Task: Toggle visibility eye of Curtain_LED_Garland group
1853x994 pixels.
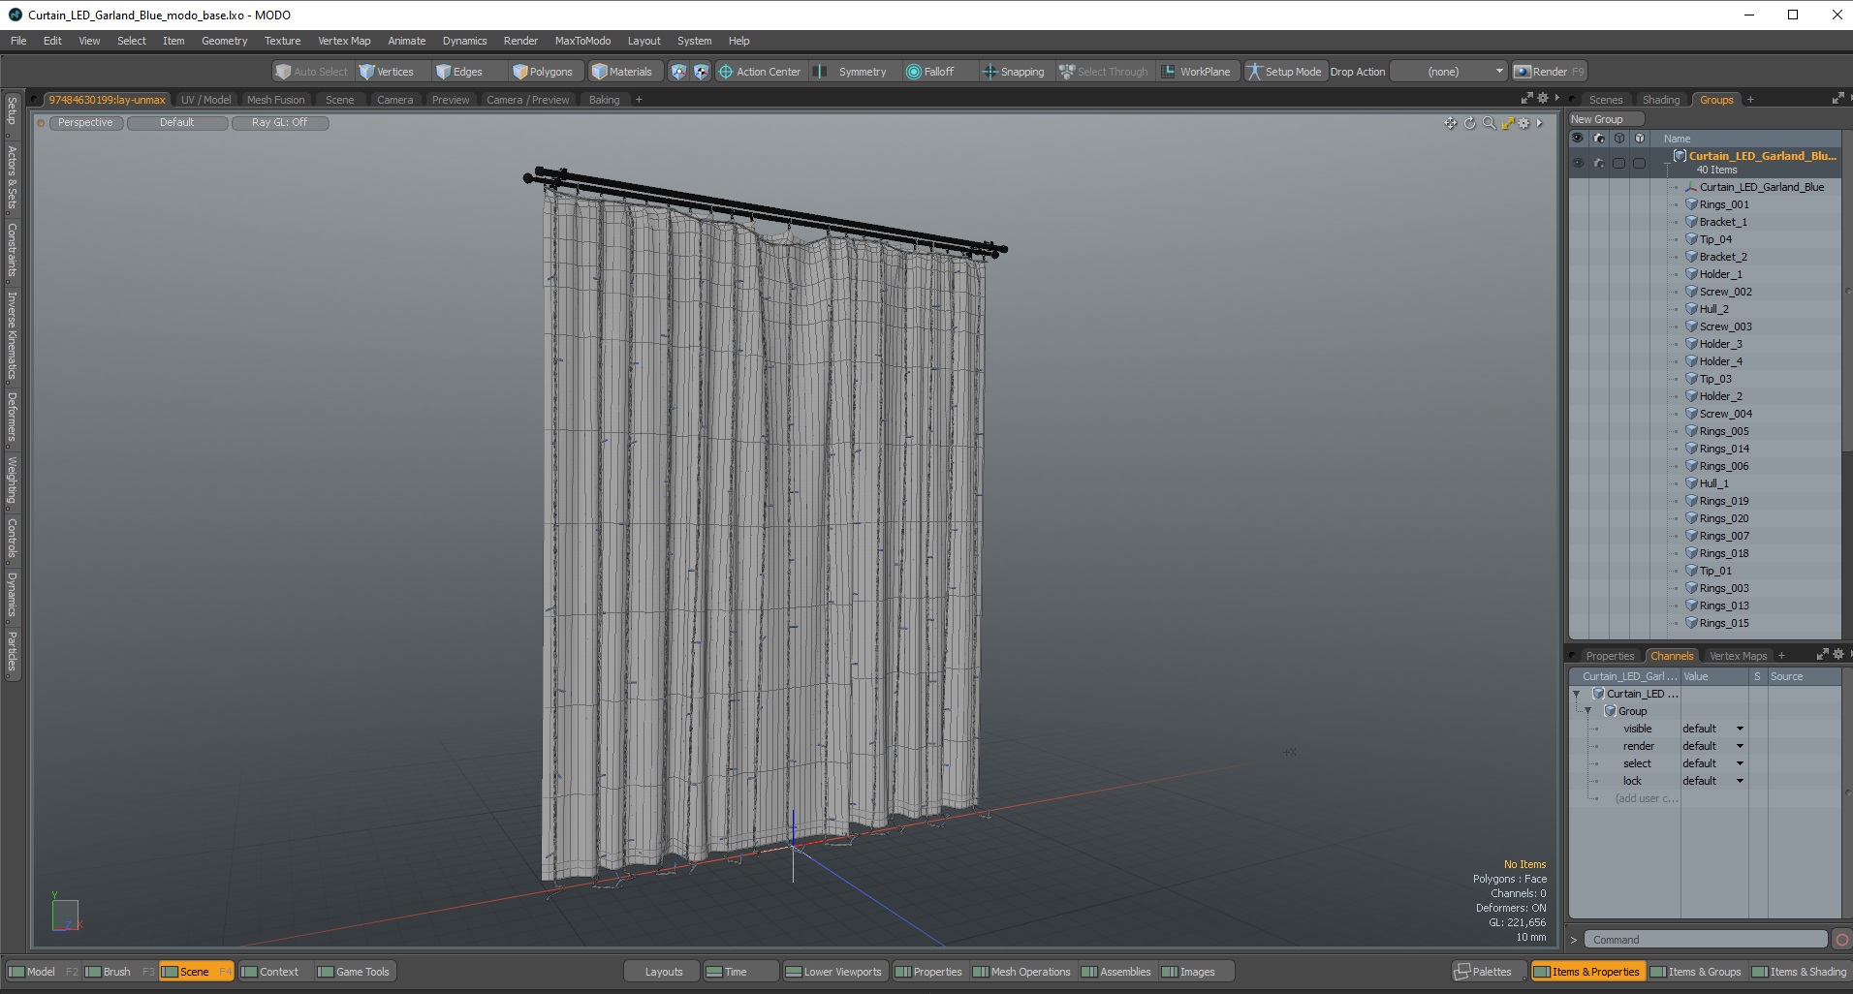Action: tap(1578, 163)
